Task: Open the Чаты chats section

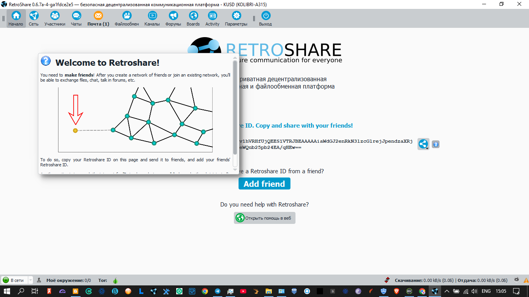Action: (76, 19)
